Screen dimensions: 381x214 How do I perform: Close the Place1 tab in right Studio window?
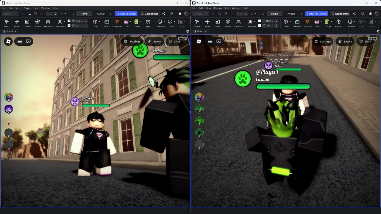point(205,31)
